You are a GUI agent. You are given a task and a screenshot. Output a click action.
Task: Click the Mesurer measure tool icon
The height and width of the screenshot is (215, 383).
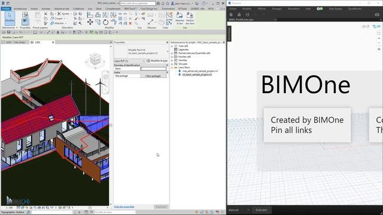[151, 22]
